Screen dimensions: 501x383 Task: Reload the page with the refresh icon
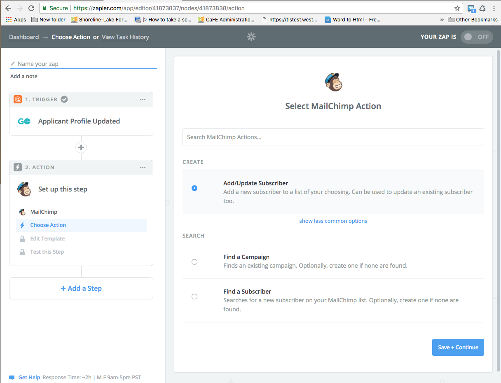pos(31,8)
